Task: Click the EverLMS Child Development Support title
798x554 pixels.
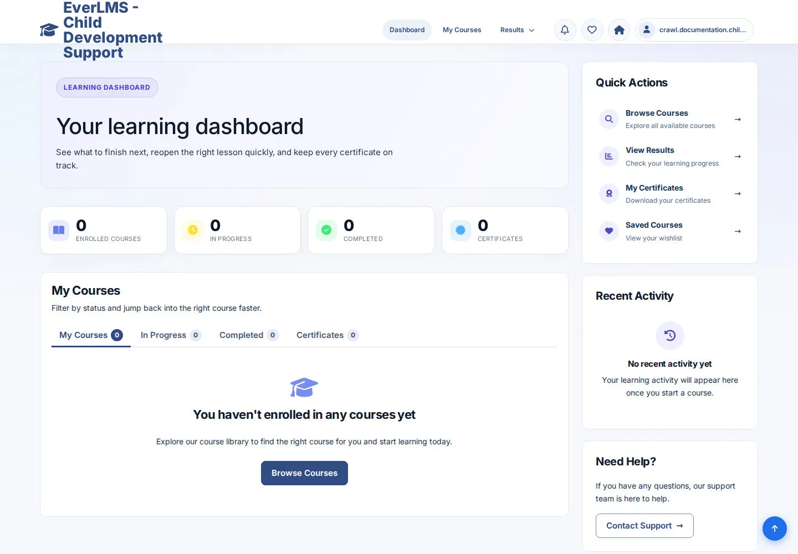Action: [112, 30]
